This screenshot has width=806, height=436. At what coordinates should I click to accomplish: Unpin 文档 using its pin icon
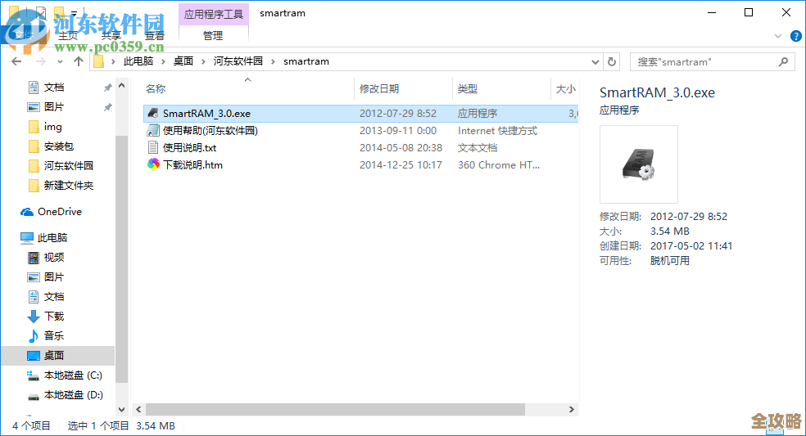tap(107, 88)
